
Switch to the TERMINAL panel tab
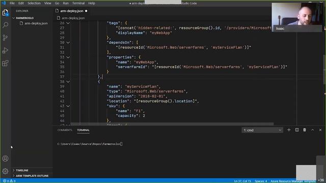(x=83, y=130)
